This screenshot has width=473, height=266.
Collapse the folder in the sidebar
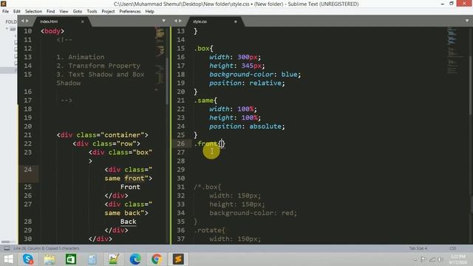pos(7,29)
